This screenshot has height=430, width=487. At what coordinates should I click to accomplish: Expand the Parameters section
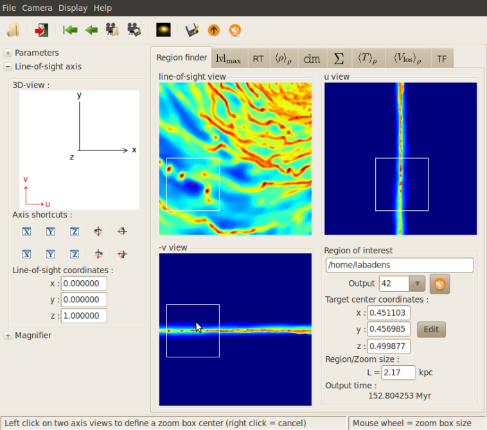coord(8,53)
